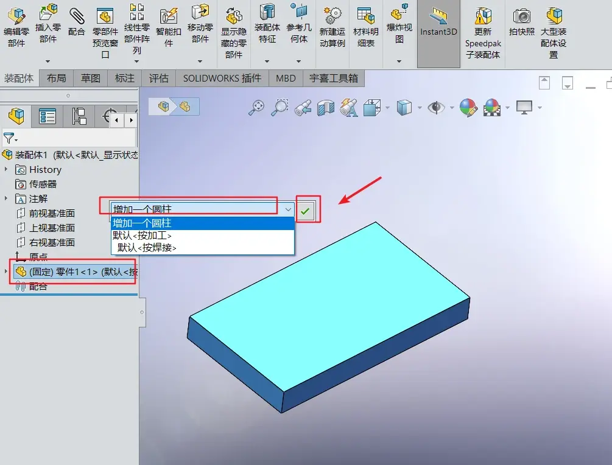Open View Orientation icon
The width and height of the screenshot is (612, 465).
click(372, 108)
